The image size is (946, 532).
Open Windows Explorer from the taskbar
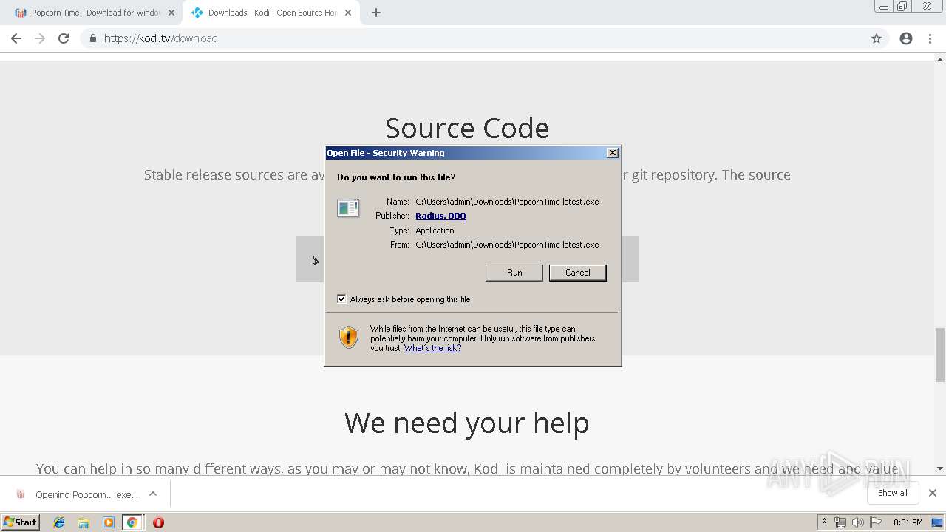tap(84, 522)
